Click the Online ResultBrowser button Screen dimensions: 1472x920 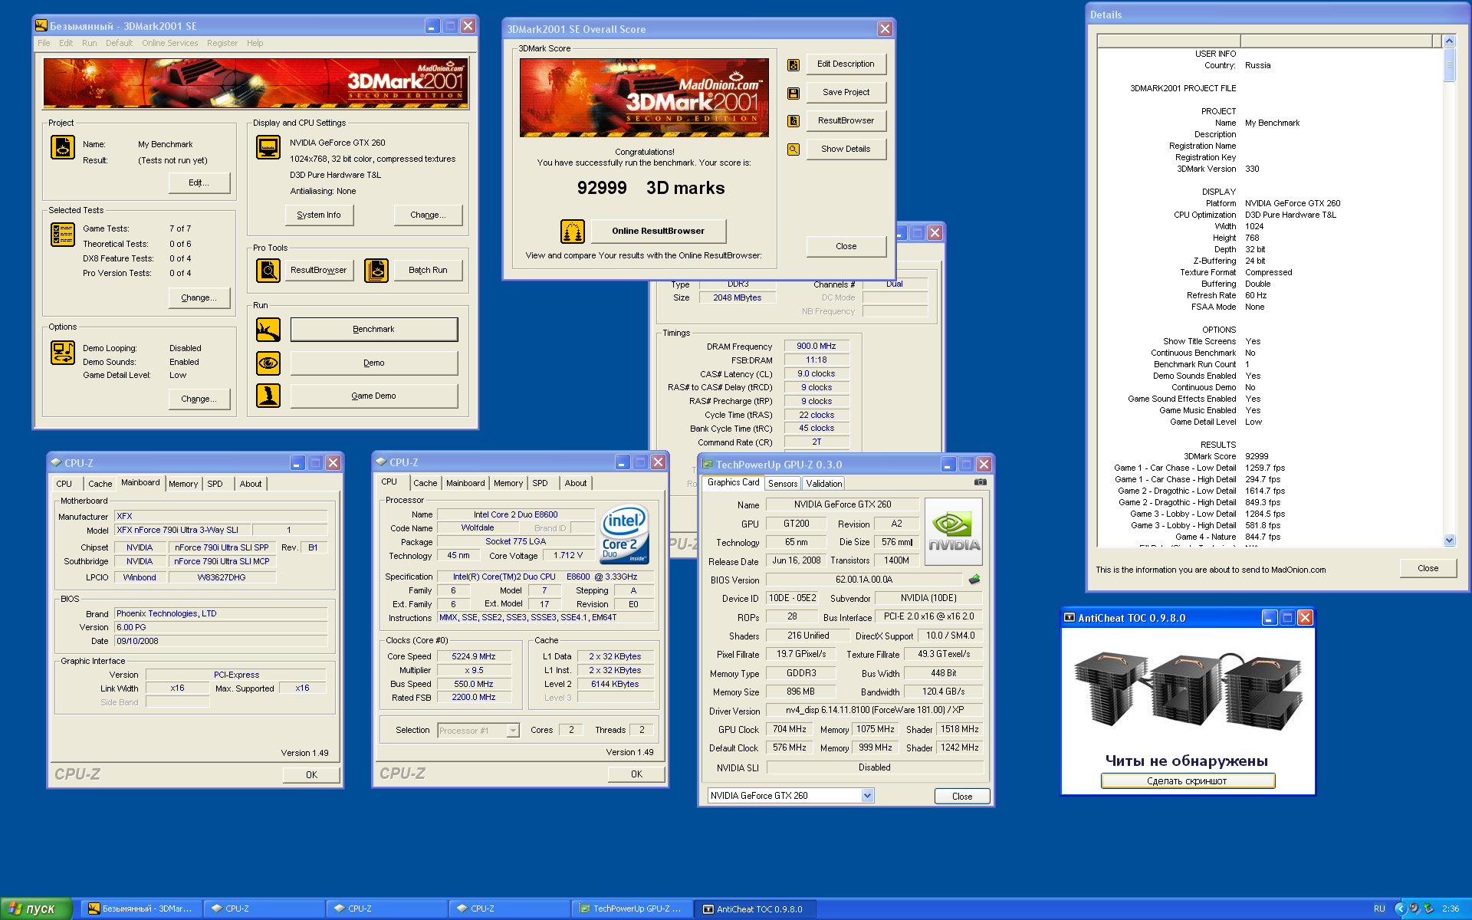[x=658, y=231]
